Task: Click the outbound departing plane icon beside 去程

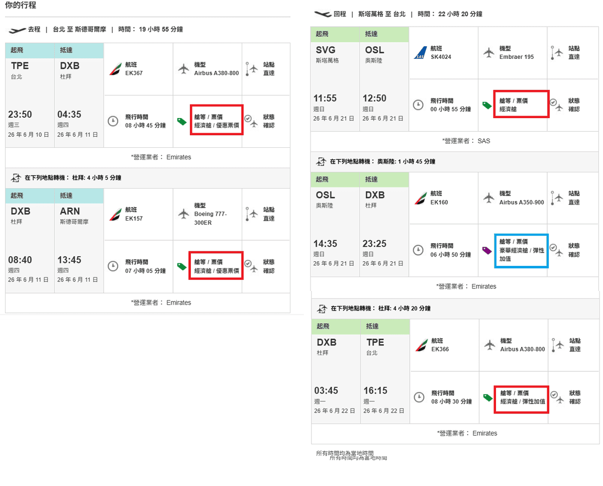Action: tap(17, 30)
